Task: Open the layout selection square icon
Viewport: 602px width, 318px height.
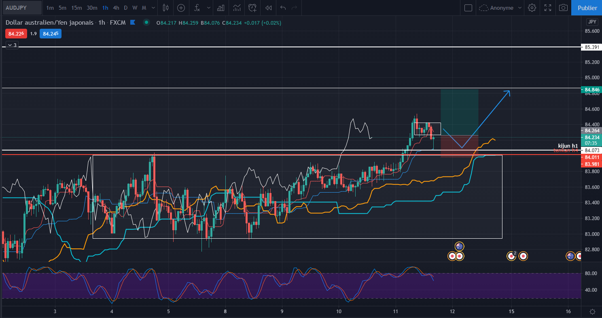Action: 468,8
